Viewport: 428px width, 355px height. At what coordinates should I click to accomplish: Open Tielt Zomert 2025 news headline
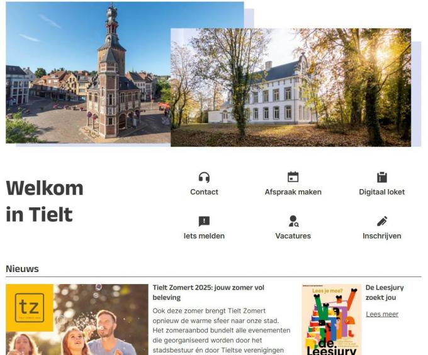tap(208, 292)
